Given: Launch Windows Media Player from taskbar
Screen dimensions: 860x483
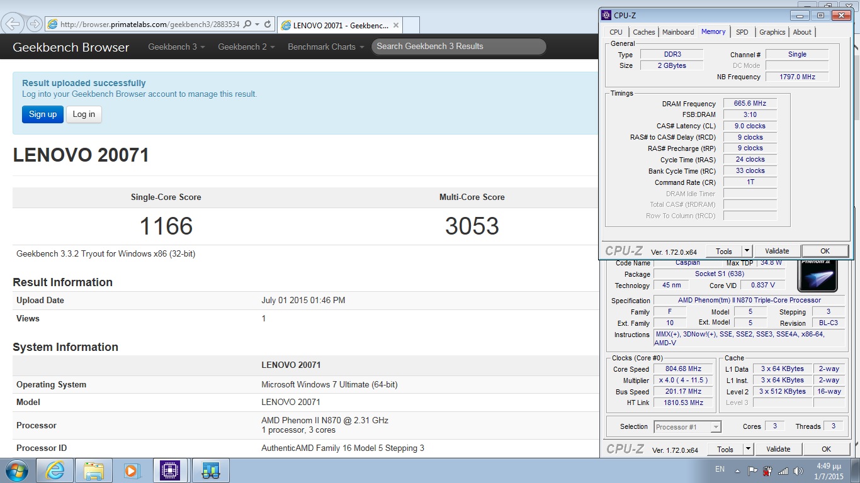Looking at the screenshot, I should click(131, 470).
